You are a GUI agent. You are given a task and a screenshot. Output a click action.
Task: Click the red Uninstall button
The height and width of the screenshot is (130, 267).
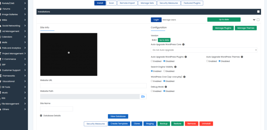coord(206,124)
